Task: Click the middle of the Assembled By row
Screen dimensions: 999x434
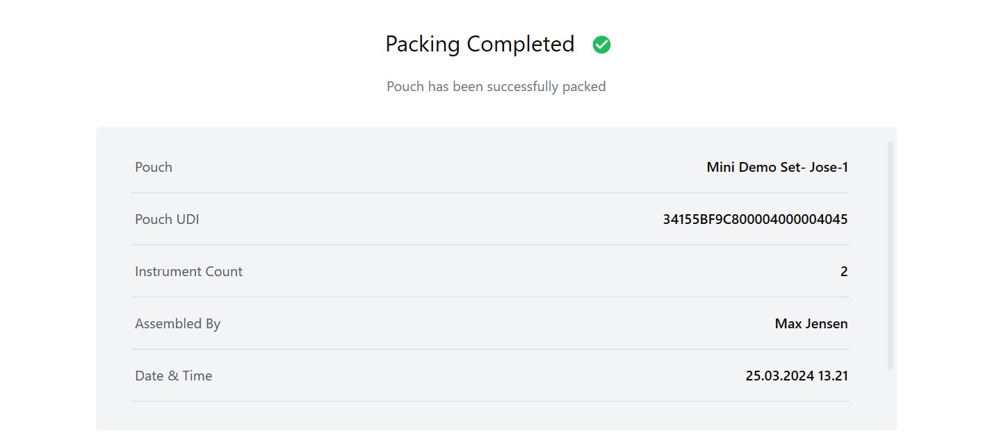Action: (490, 323)
